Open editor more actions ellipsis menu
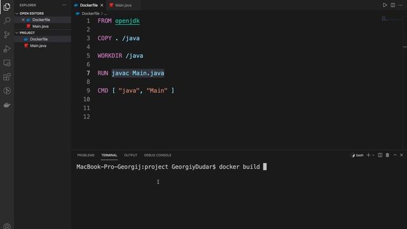Viewport: 407px width, 229px height. point(400,5)
